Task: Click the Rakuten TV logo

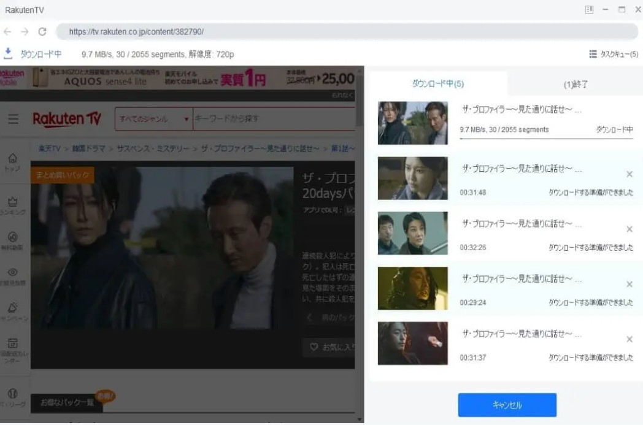Action: click(x=67, y=119)
